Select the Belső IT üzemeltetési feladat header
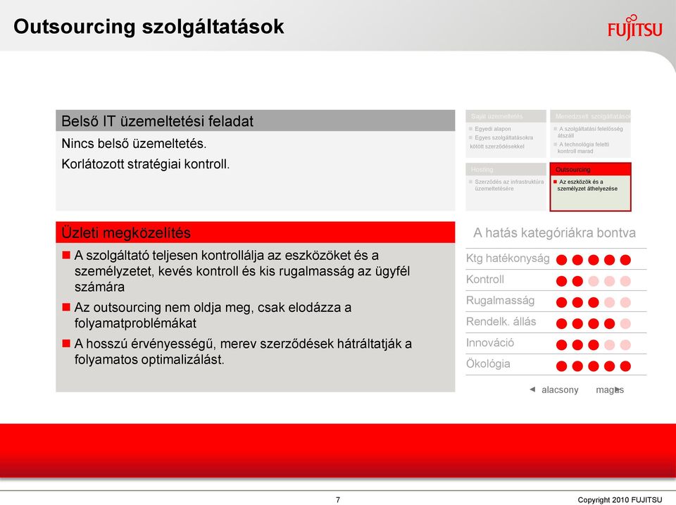The width and height of the screenshot is (676, 505). pyautogui.click(x=255, y=120)
